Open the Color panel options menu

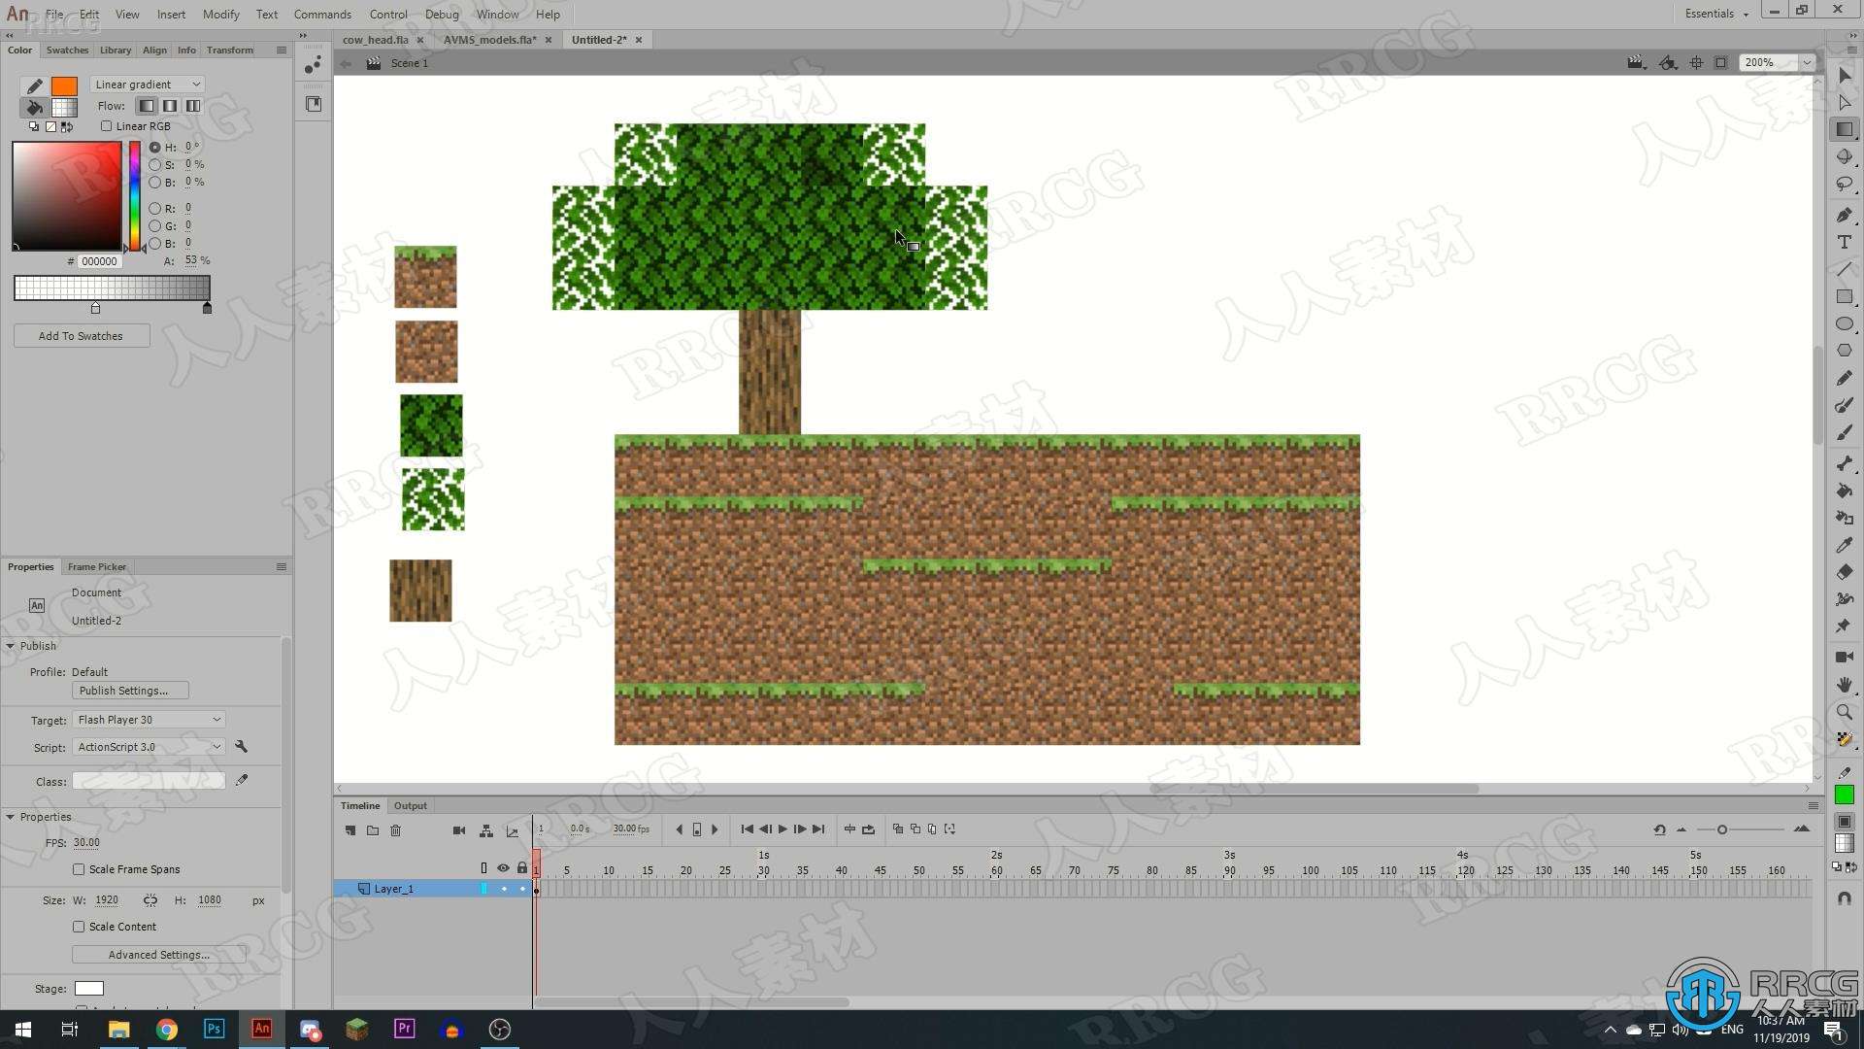click(x=282, y=50)
